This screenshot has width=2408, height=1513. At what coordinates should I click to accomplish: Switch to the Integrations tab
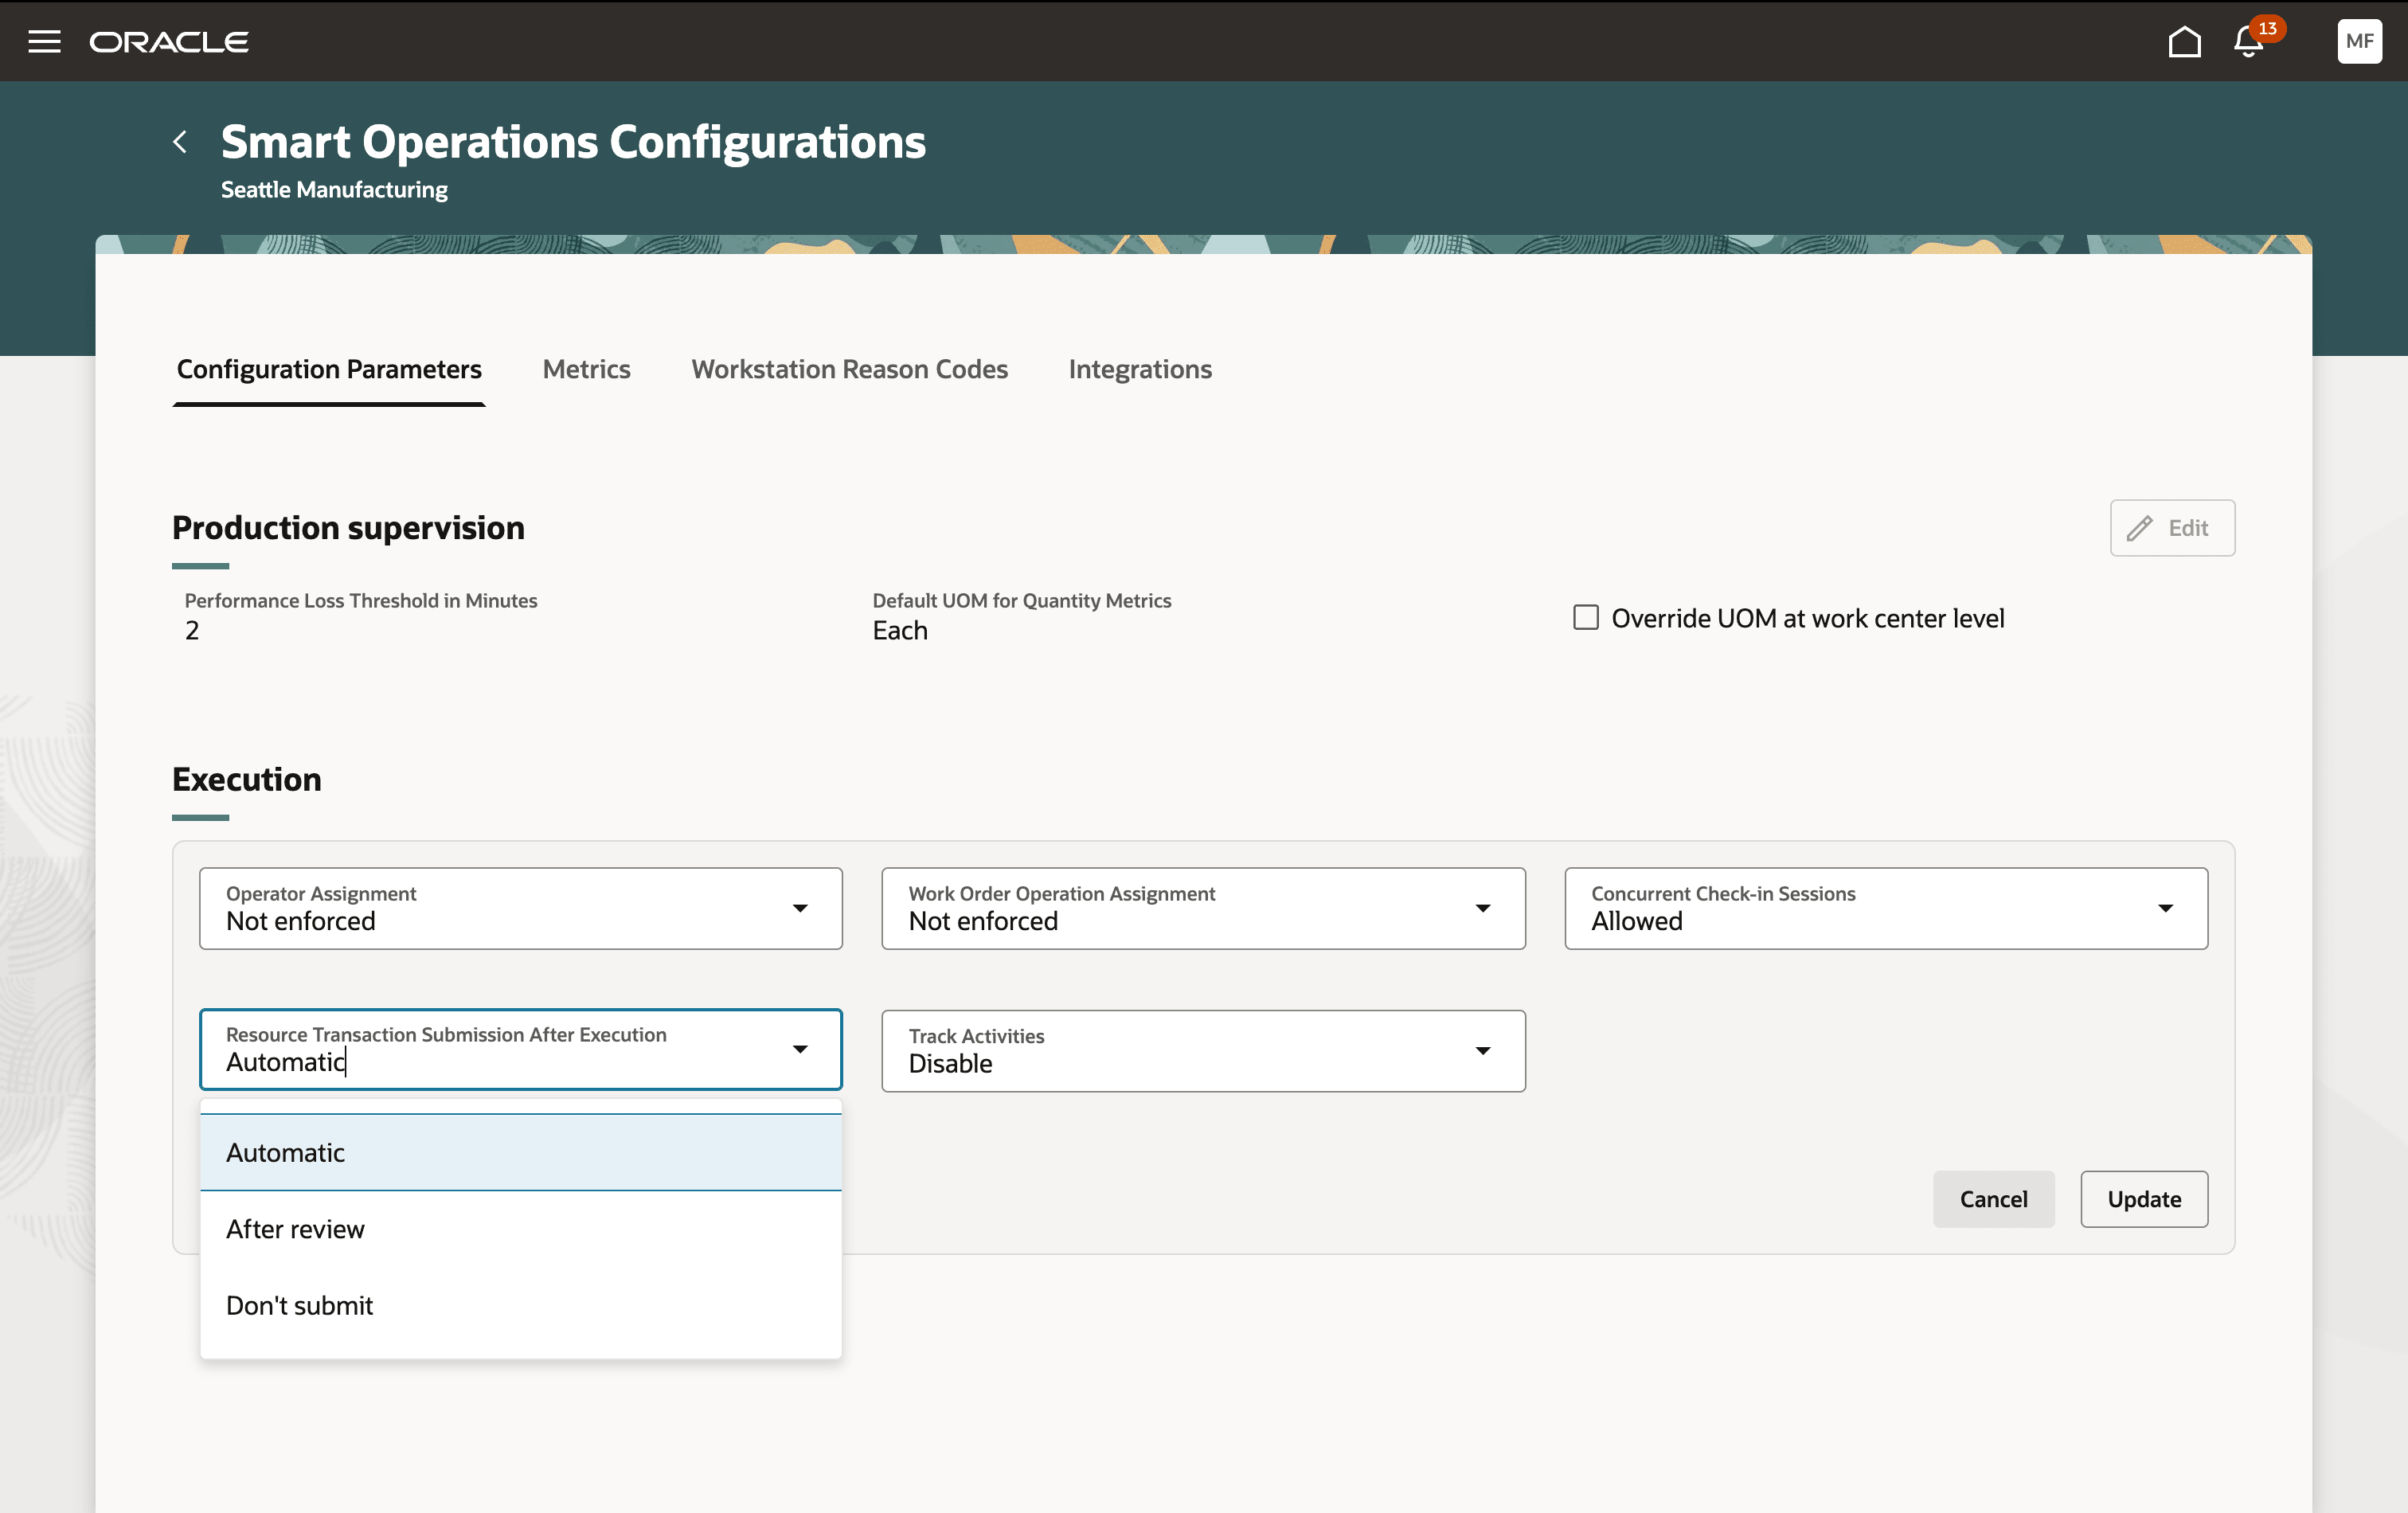pos(1139,369)
